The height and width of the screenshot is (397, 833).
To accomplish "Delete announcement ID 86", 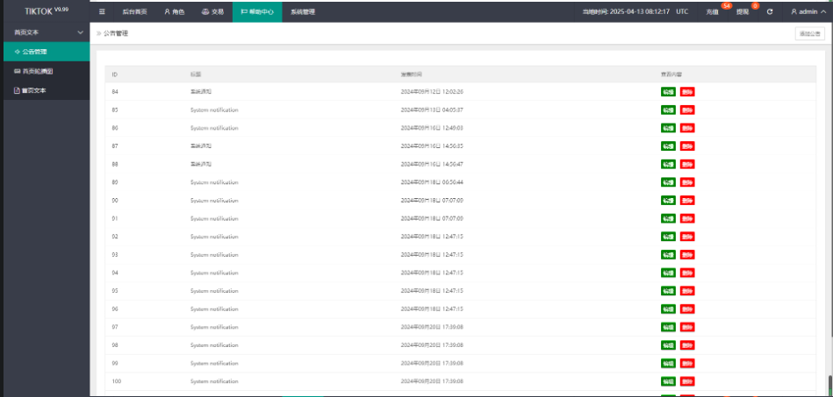I will click(687, 128).
